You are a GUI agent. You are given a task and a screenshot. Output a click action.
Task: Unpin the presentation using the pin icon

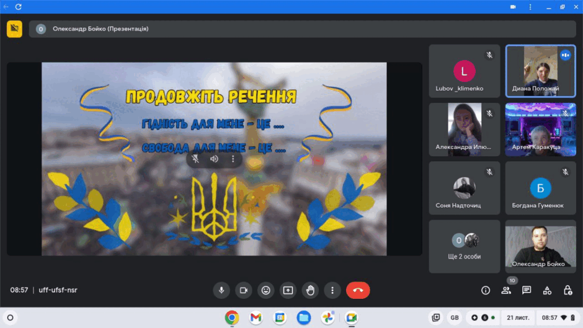point(195,159)
